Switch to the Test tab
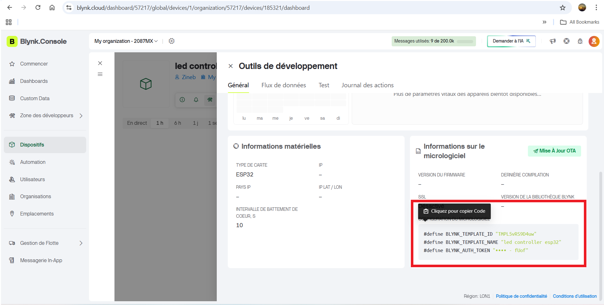This screenshot has height=305, width=604. [324, 85]
